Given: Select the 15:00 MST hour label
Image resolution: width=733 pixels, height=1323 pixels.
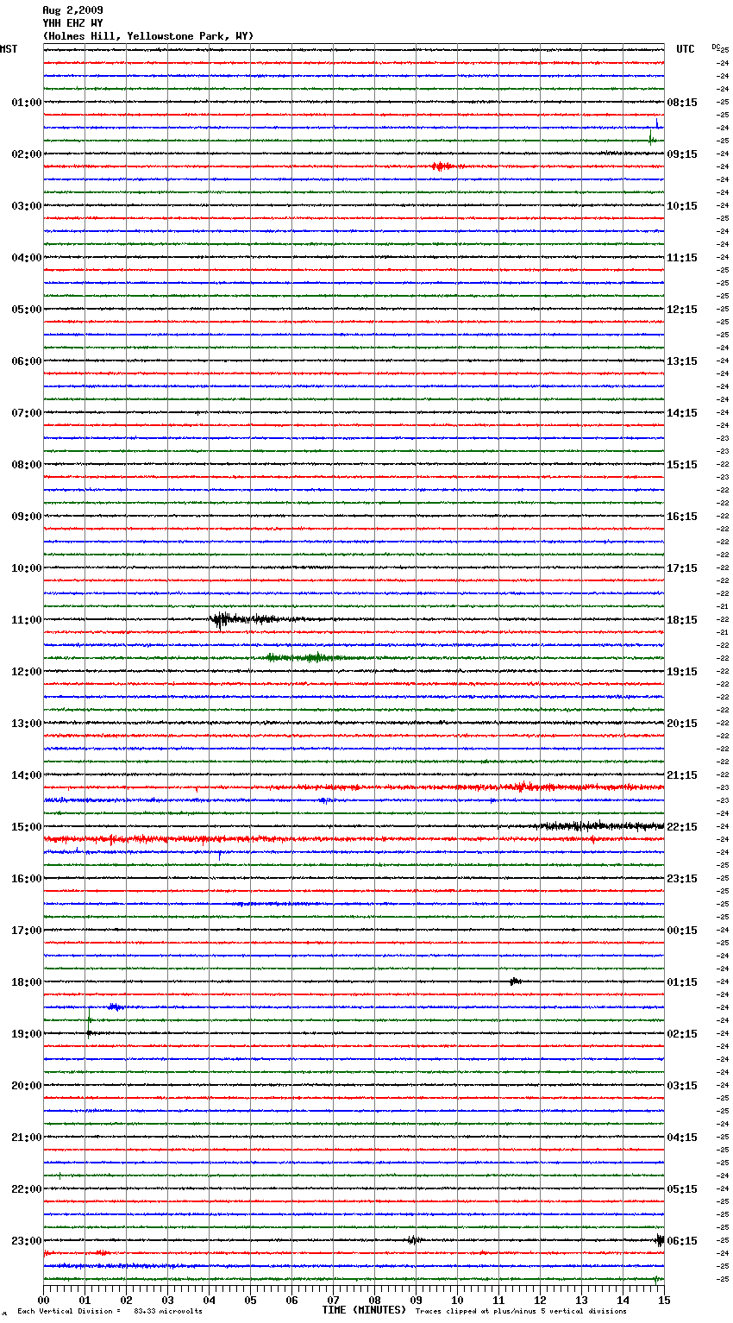Looking at the screenshot, I should click(x=27, y=827).
